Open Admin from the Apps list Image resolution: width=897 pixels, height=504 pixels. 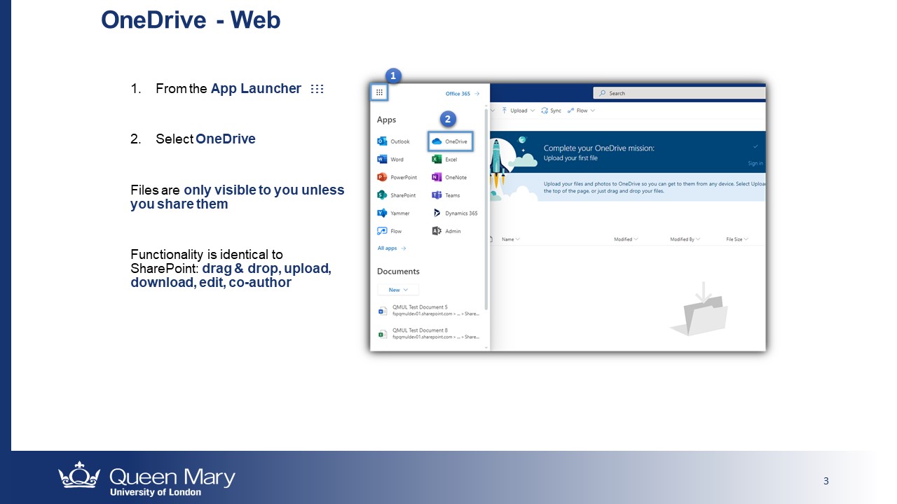(446, 231)
